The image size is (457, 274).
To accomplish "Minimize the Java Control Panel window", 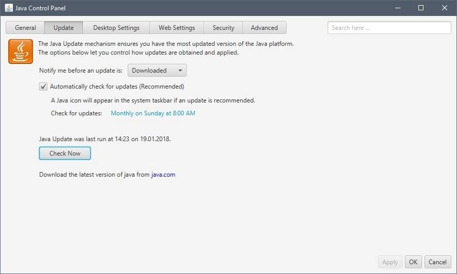I will [x=398, y=8].
